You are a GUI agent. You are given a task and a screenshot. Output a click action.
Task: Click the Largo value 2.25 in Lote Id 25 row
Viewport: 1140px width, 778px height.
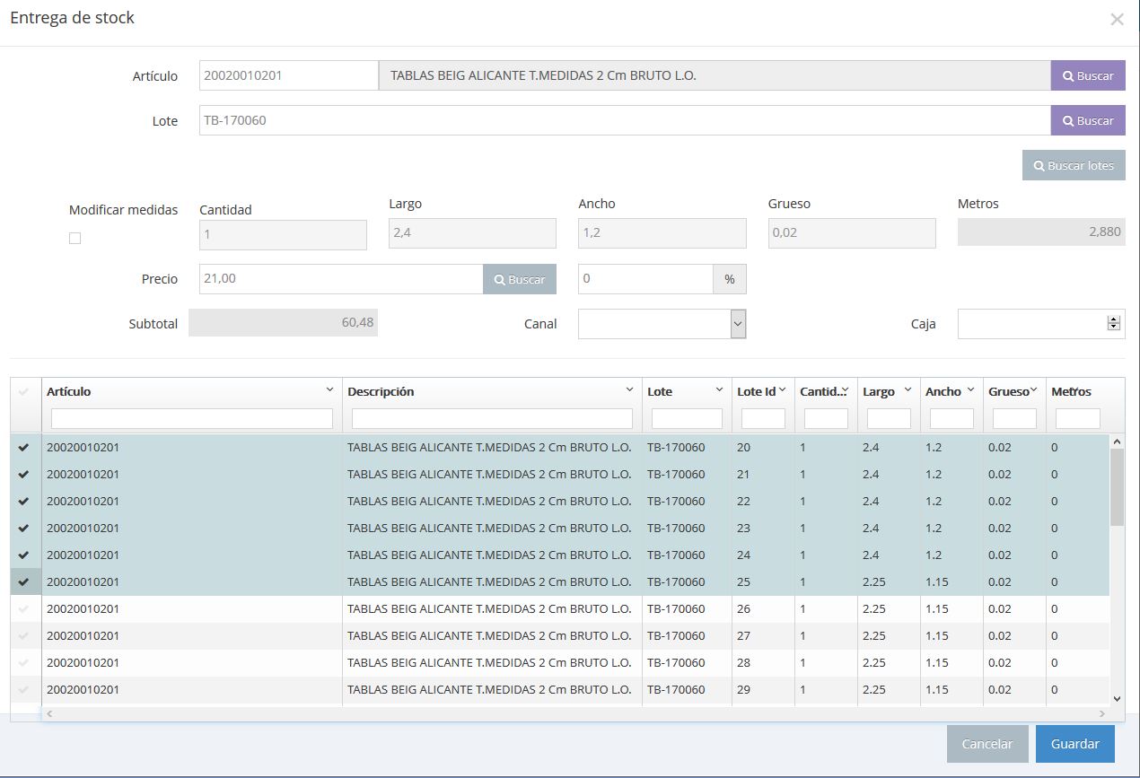click(x=874, y=581)
